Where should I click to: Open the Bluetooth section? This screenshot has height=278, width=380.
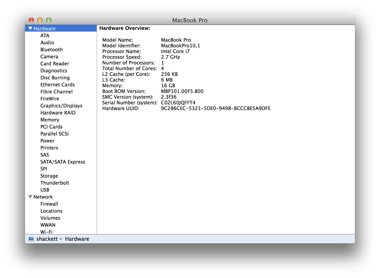(51, 50)
